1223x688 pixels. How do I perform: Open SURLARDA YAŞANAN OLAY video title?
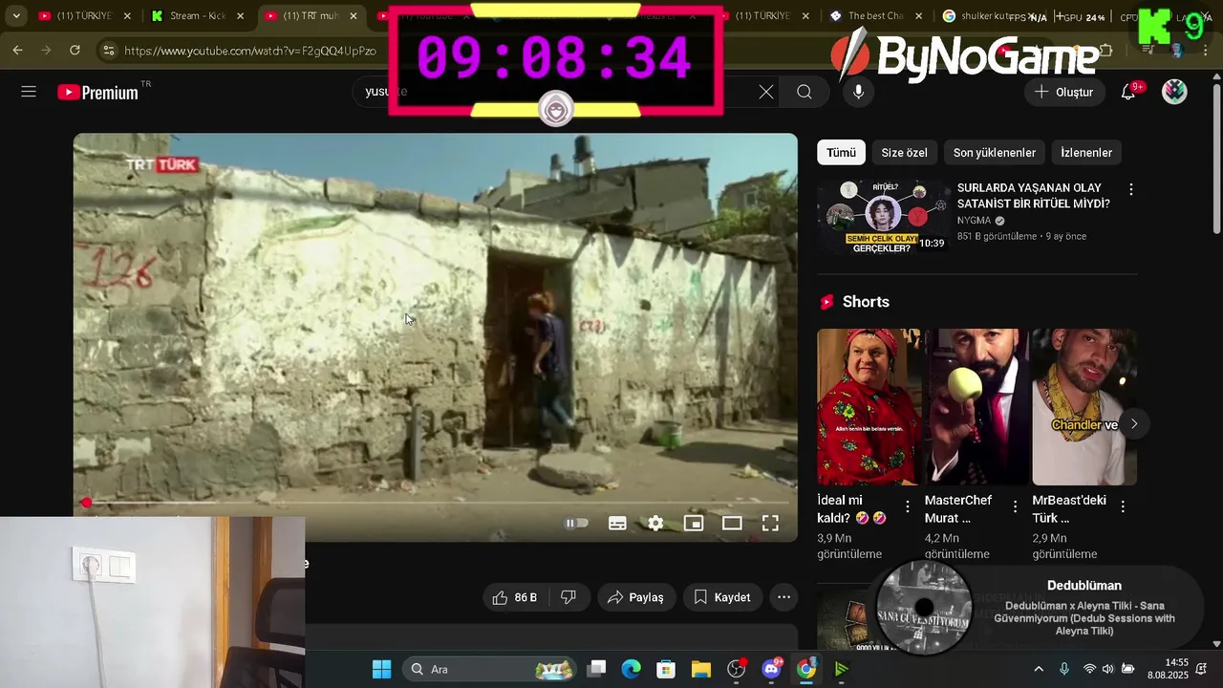(x=1033, y=196)
